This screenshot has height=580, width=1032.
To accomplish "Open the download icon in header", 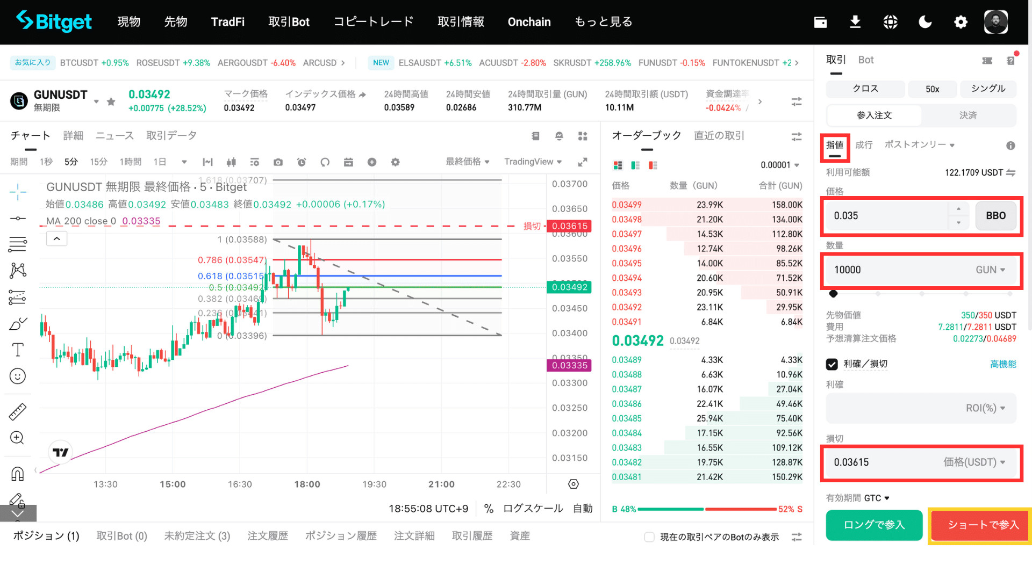I will point(855,22).
